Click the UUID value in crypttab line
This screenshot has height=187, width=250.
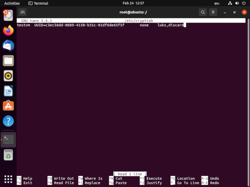click(x=79, y=25)
